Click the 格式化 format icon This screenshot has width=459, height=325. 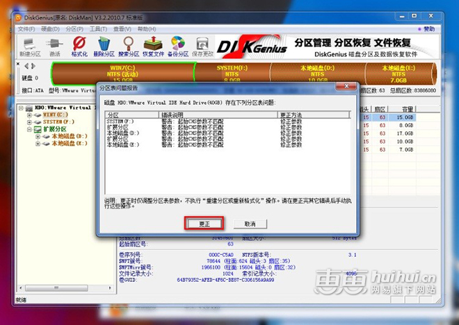(79, 47)
